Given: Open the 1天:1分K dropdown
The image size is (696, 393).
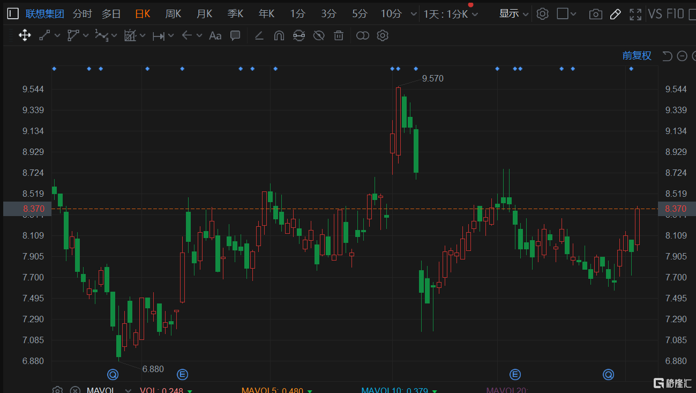Looking at the screenshot, I should pos(451,14).
